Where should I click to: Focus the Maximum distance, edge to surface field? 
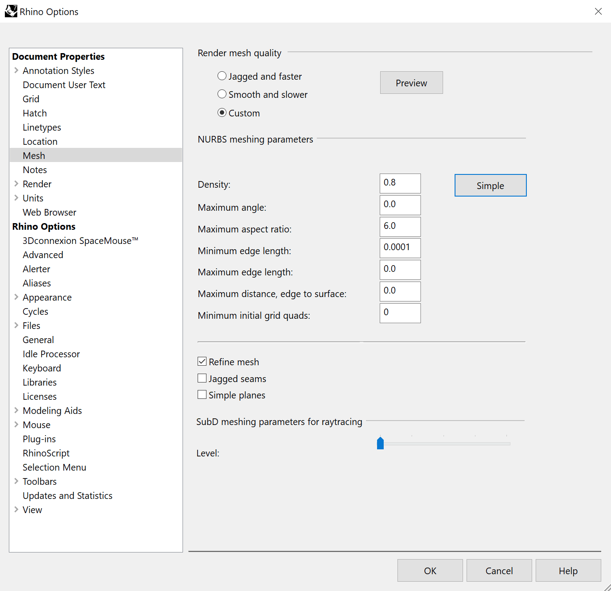[x=400, y=291]
